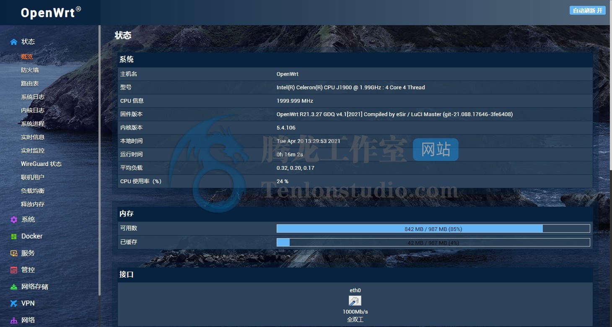Expand the 系统 sidebar menu
This screenshot has width=612, height=327.
pos(28,219)
